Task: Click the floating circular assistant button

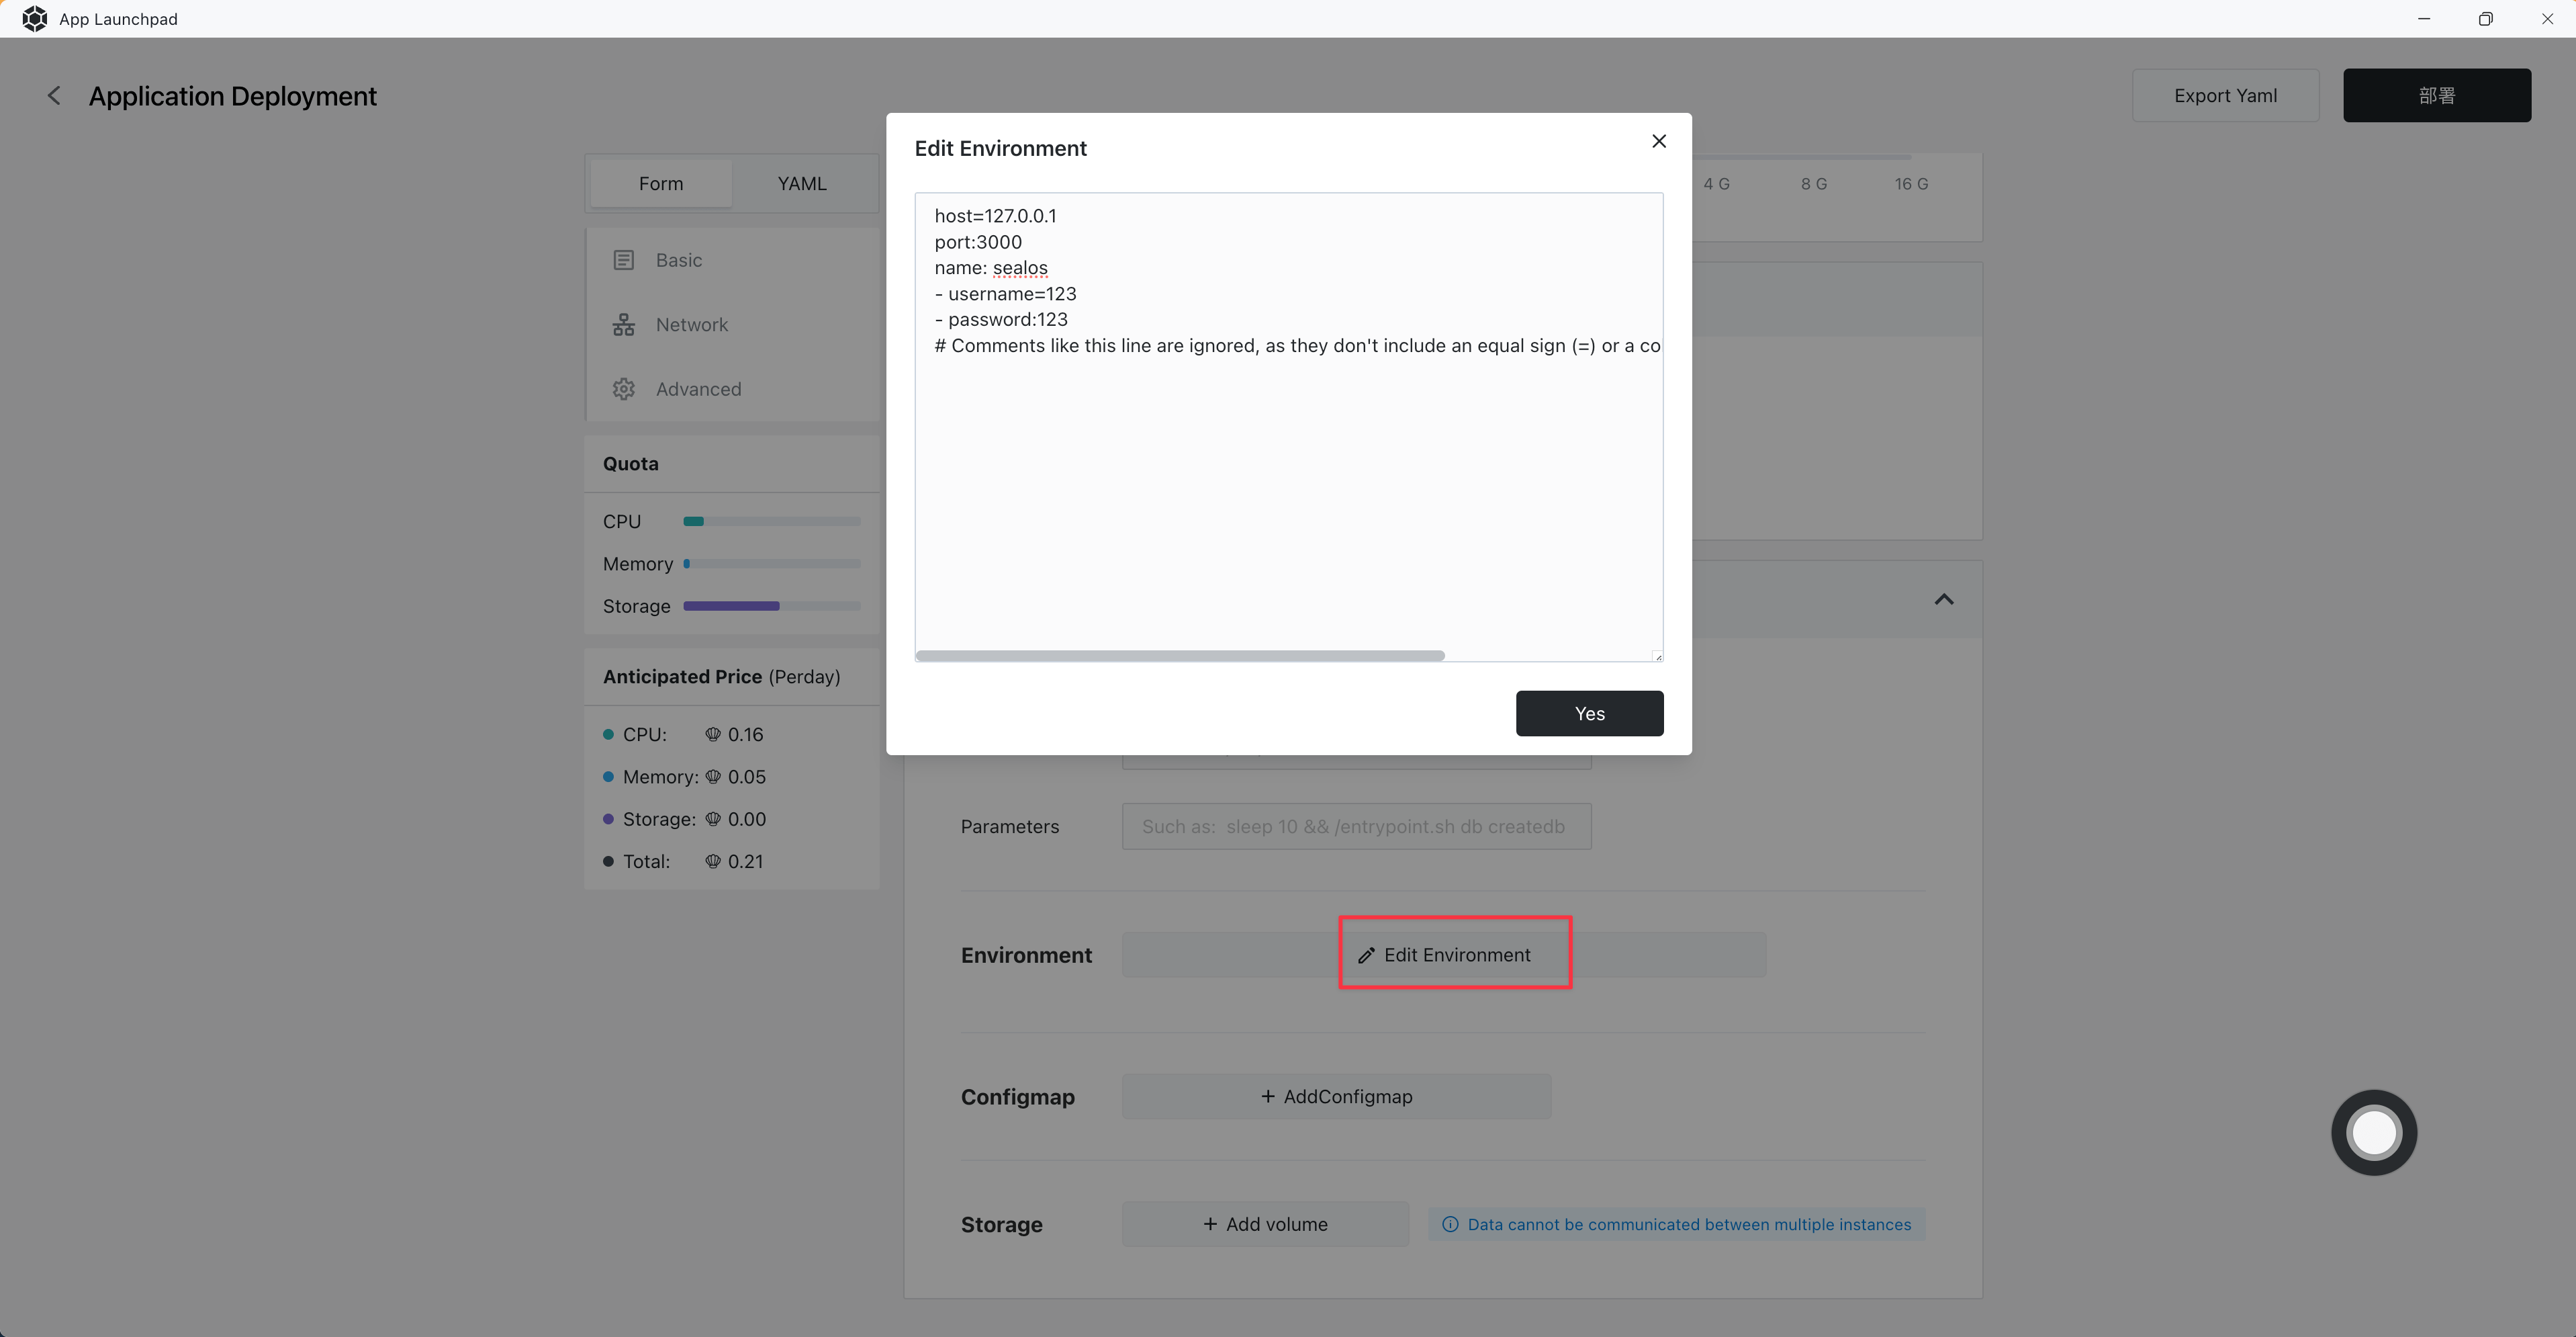Action: point(2374,1132)
